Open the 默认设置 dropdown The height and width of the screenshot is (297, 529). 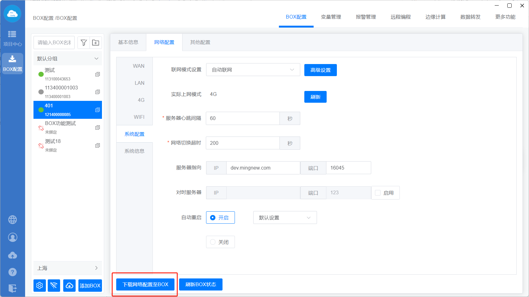[x=285, y=217]
